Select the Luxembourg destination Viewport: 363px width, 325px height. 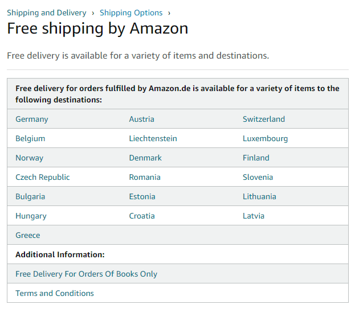click(x=266, y=139)
